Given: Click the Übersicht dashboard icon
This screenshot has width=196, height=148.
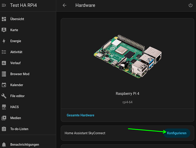Looking at the screenshot, I should click(4, 19).
